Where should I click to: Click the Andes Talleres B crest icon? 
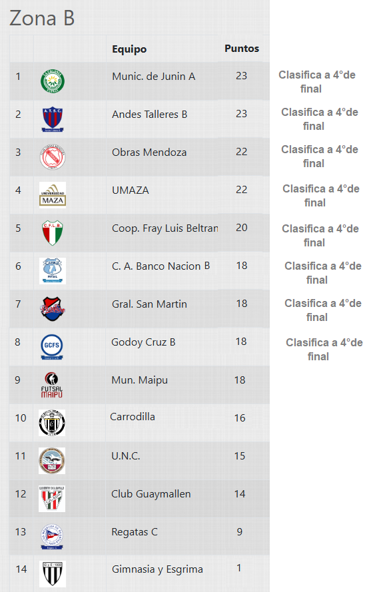(53, 119)
